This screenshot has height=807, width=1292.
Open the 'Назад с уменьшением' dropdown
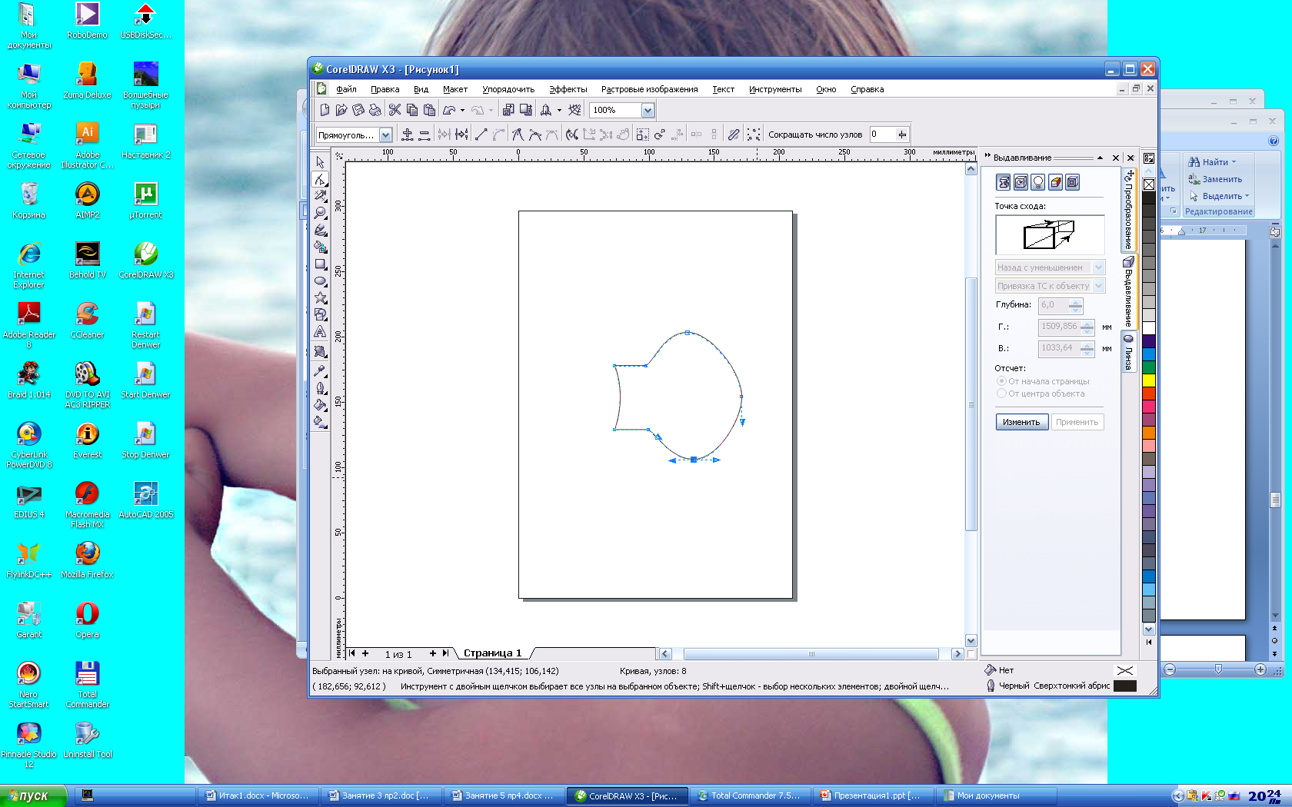[1099, 267]
